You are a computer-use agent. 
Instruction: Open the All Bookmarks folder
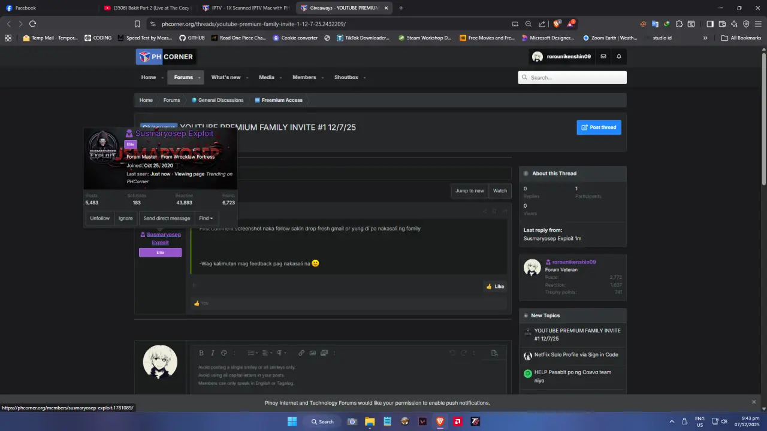pos(741,38)
